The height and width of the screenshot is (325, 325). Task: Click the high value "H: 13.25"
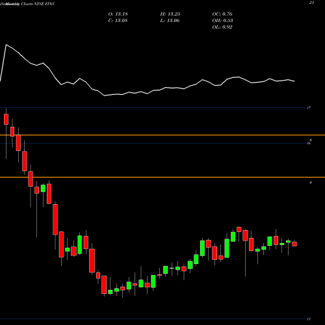170,14
